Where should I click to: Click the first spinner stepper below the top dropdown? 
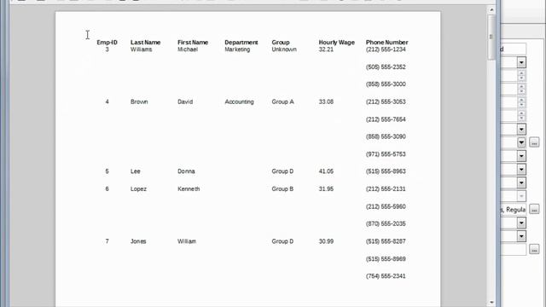(521, 76)
